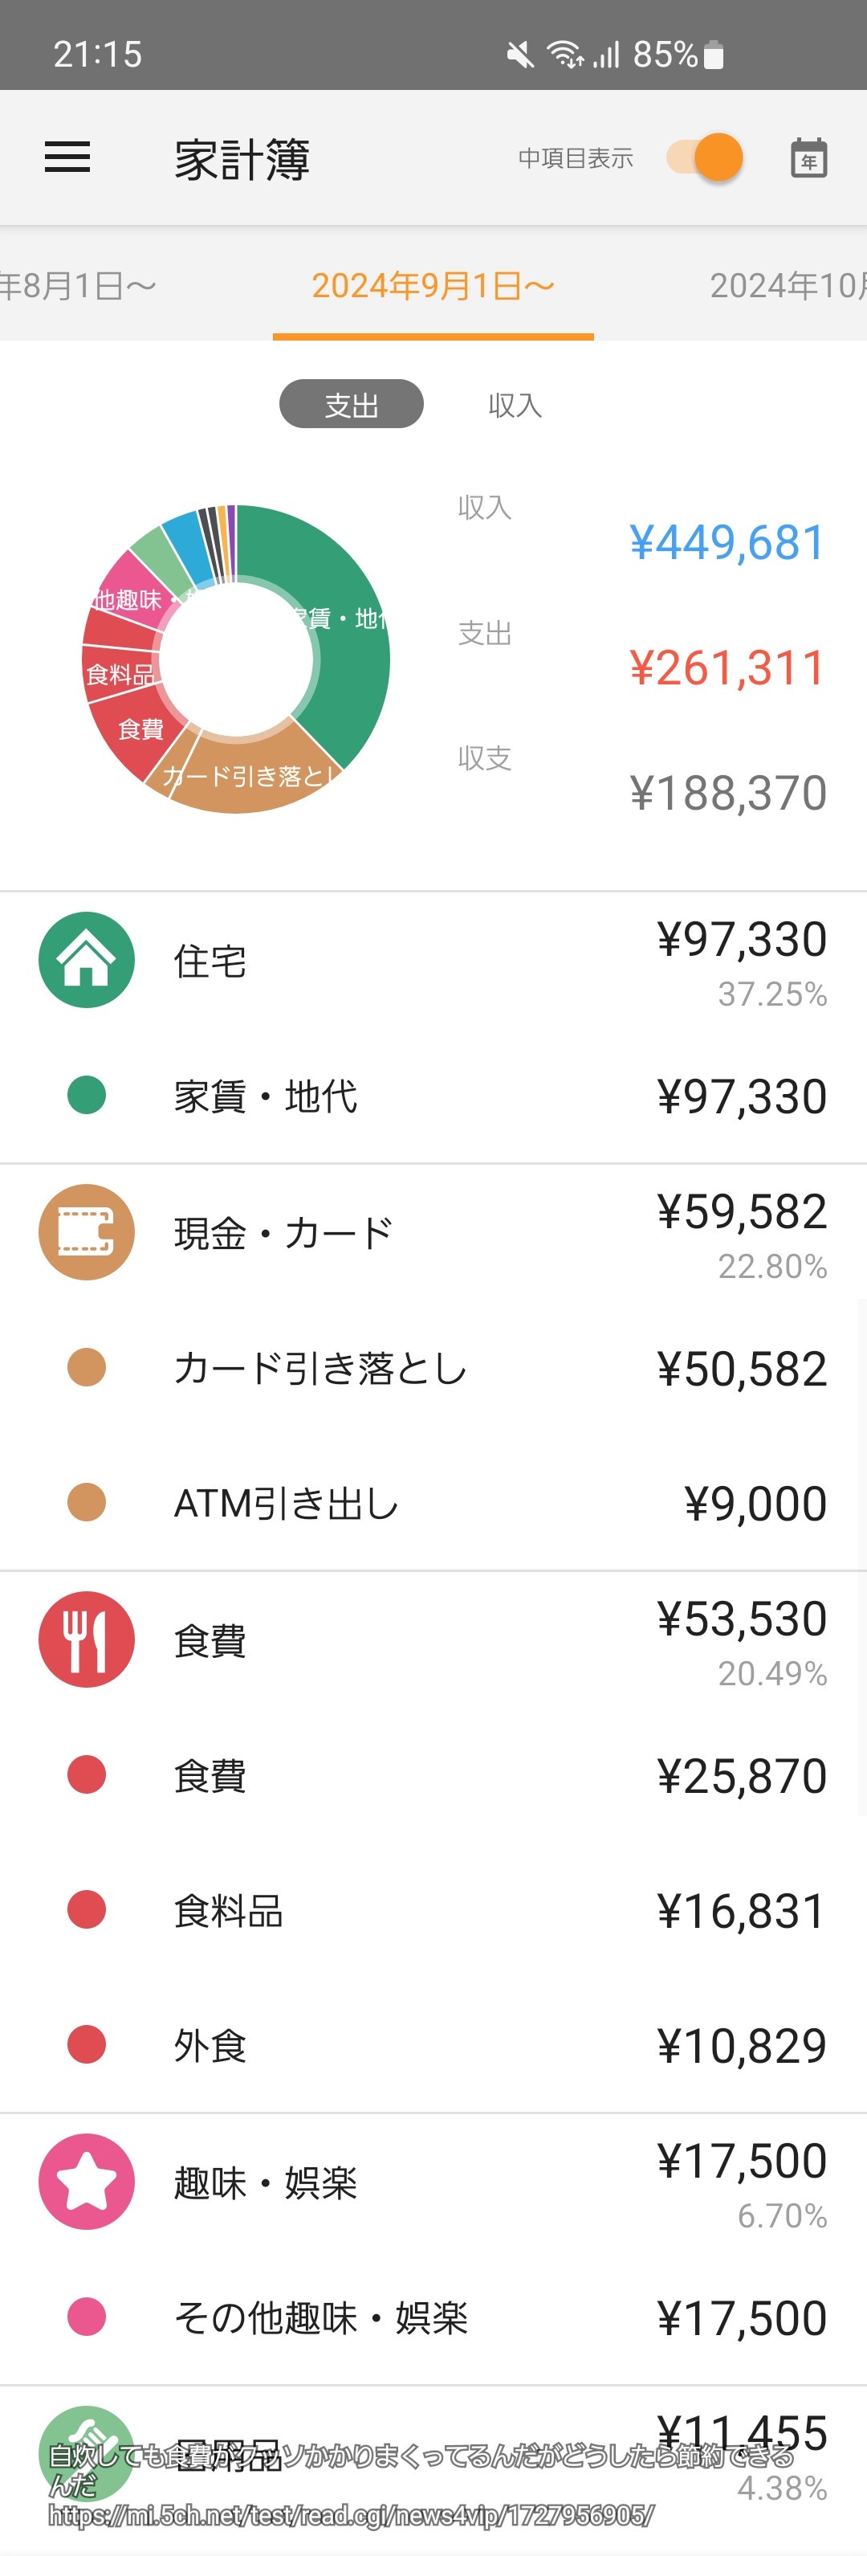Tap the green 住宅 house icon
This screenshot has height=2556, width=867.
click(x=87, y=959)
